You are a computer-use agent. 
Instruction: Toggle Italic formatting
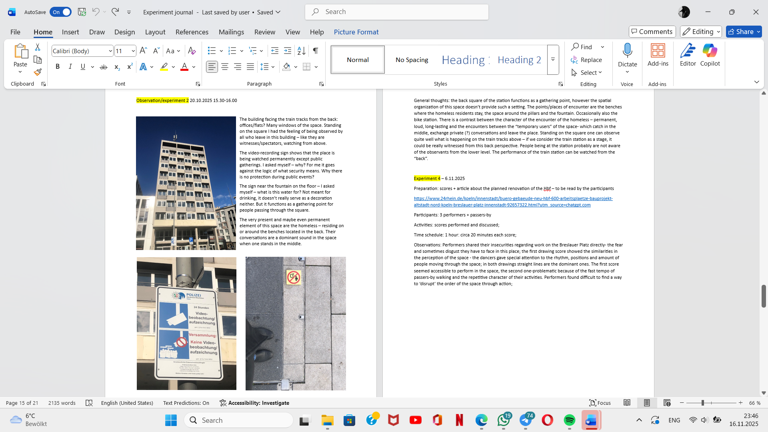coord(70,67)
